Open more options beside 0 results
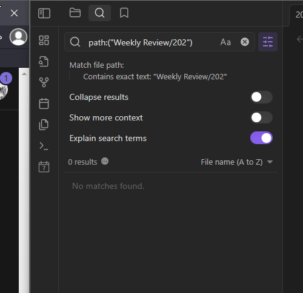Viewport: 303px width, 293px height. click(105, 162)
